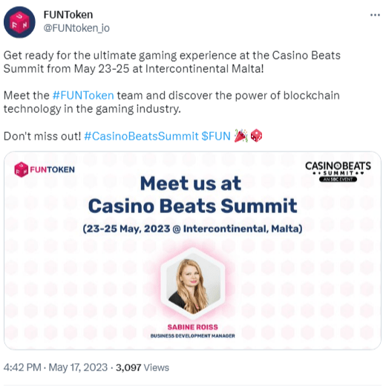This screenshot has width=383, height=386.
Task: Click the party popper emoji
Action: 241,136
